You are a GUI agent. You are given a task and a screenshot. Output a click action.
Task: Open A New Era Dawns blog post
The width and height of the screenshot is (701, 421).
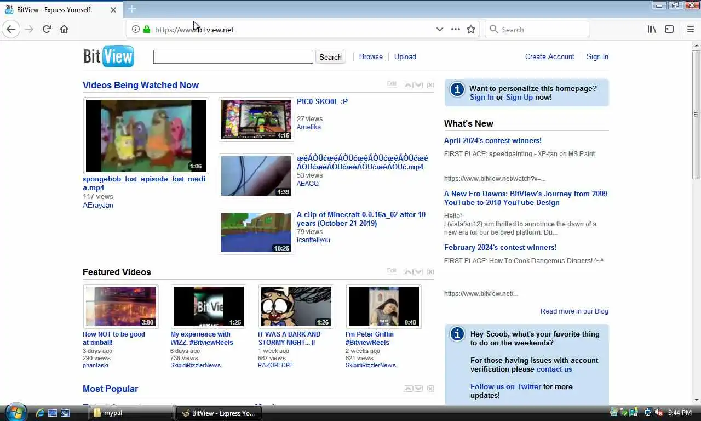(526, 198)
